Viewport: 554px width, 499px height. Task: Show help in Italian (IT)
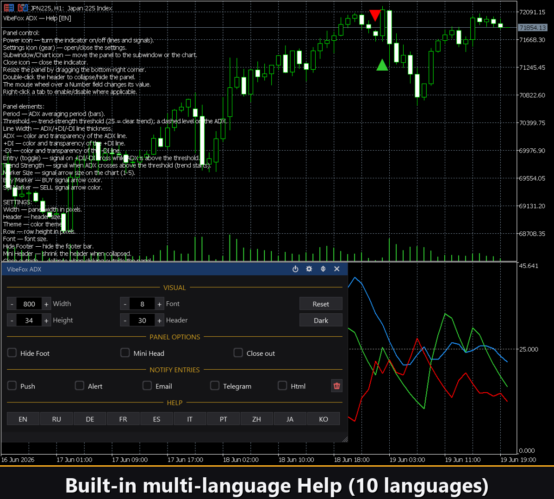click(190, 419)
